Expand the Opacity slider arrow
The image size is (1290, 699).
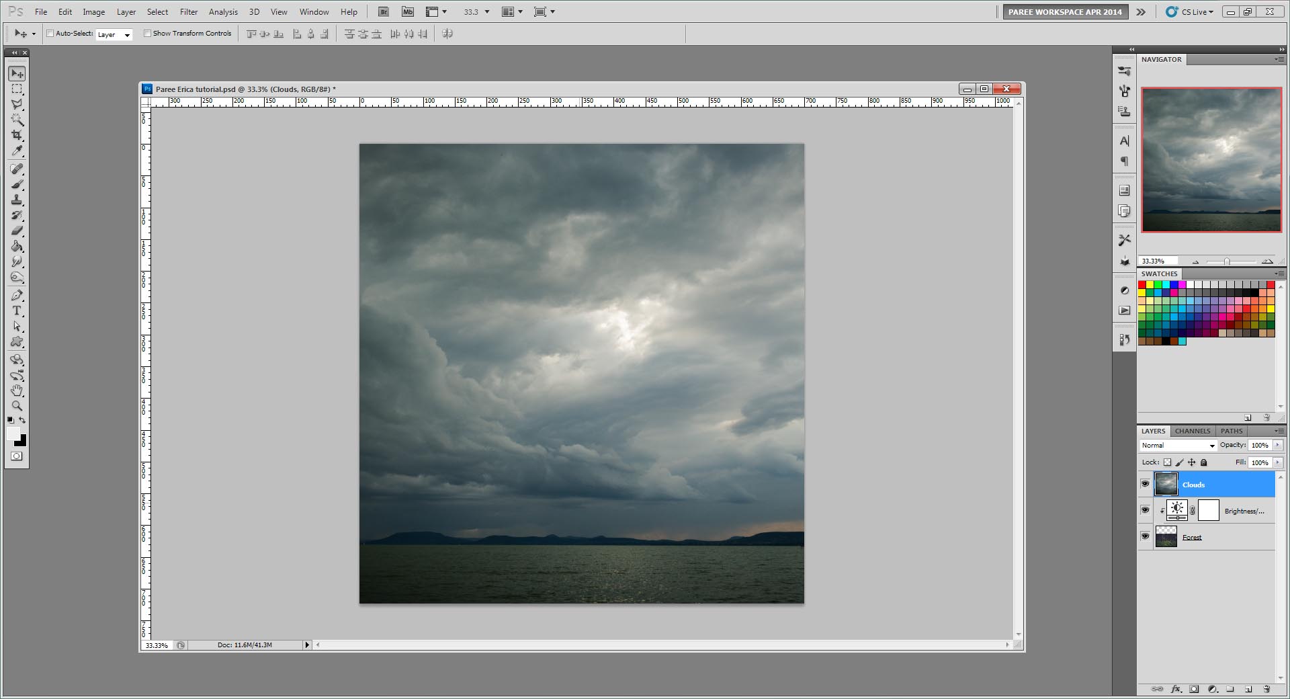coord(1278,445)
